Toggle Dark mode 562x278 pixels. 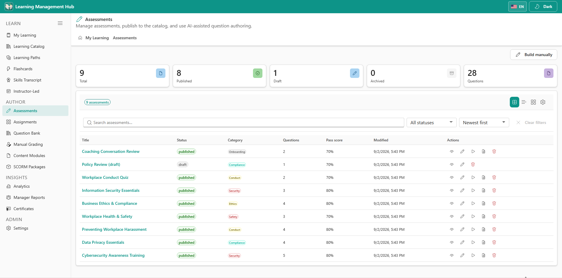coord(543,6)
